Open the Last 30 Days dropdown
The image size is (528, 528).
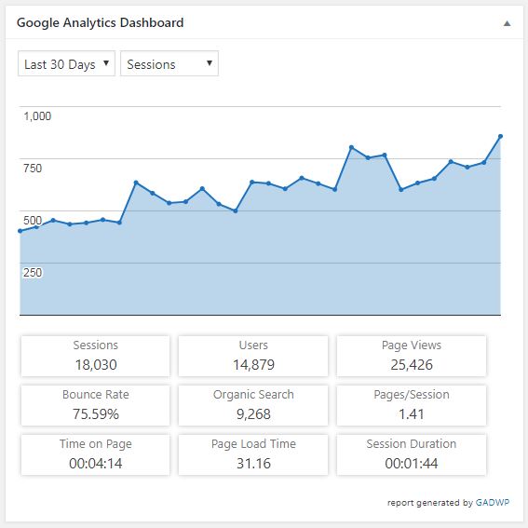coord(66,63)
